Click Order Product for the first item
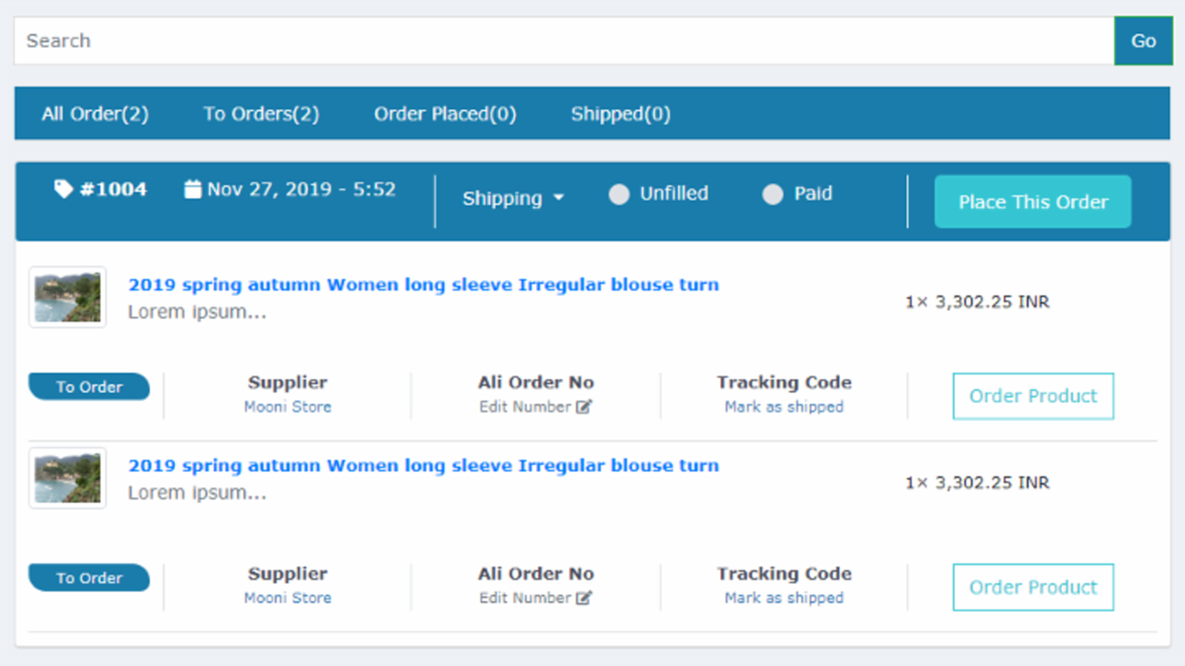The image size is (1185, 666). click(1032, 396)
